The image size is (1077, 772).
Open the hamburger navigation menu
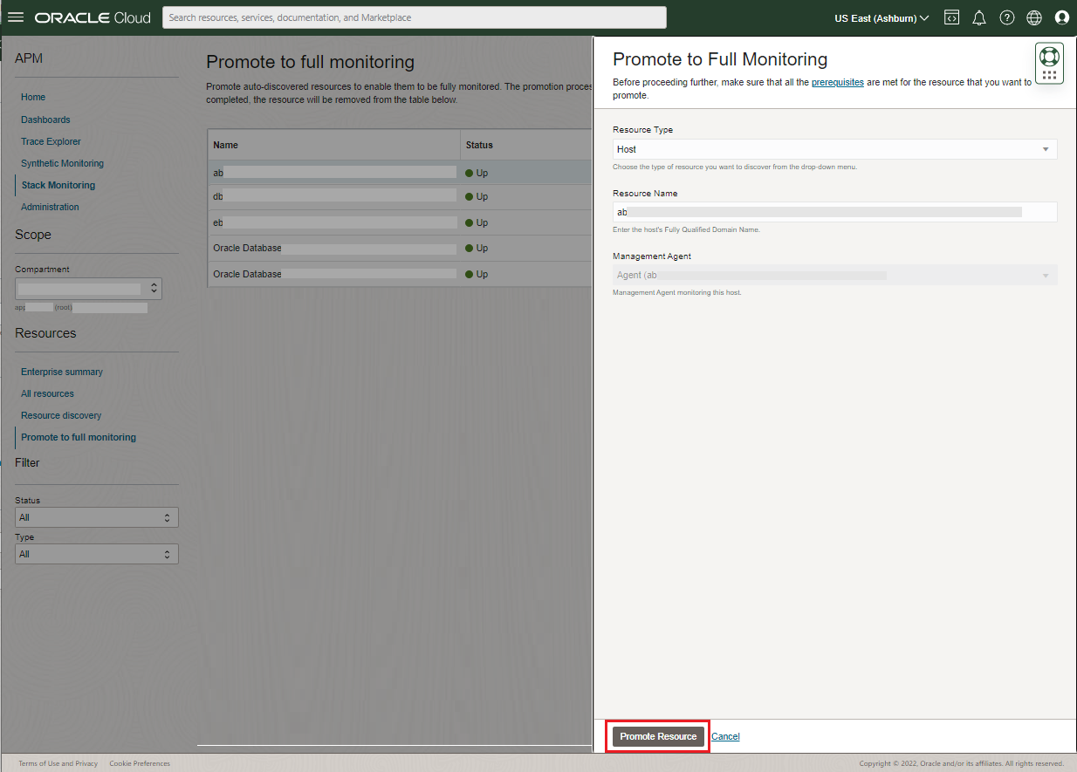(x=16, y=17)
